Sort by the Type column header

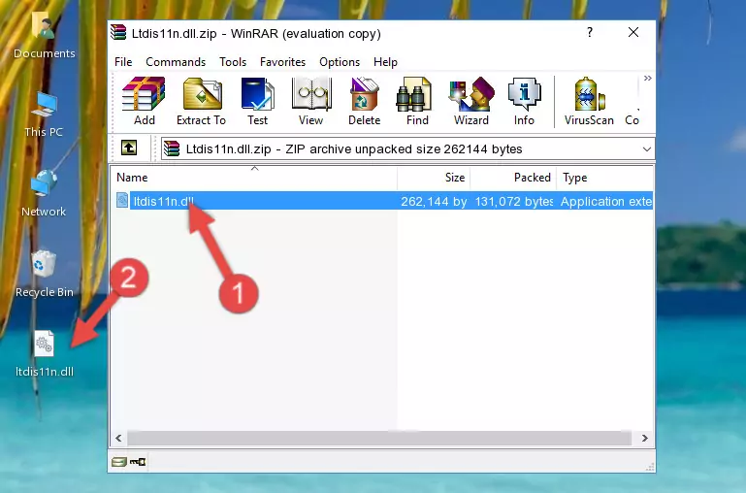pyautogui.click(x=604, y=177)
